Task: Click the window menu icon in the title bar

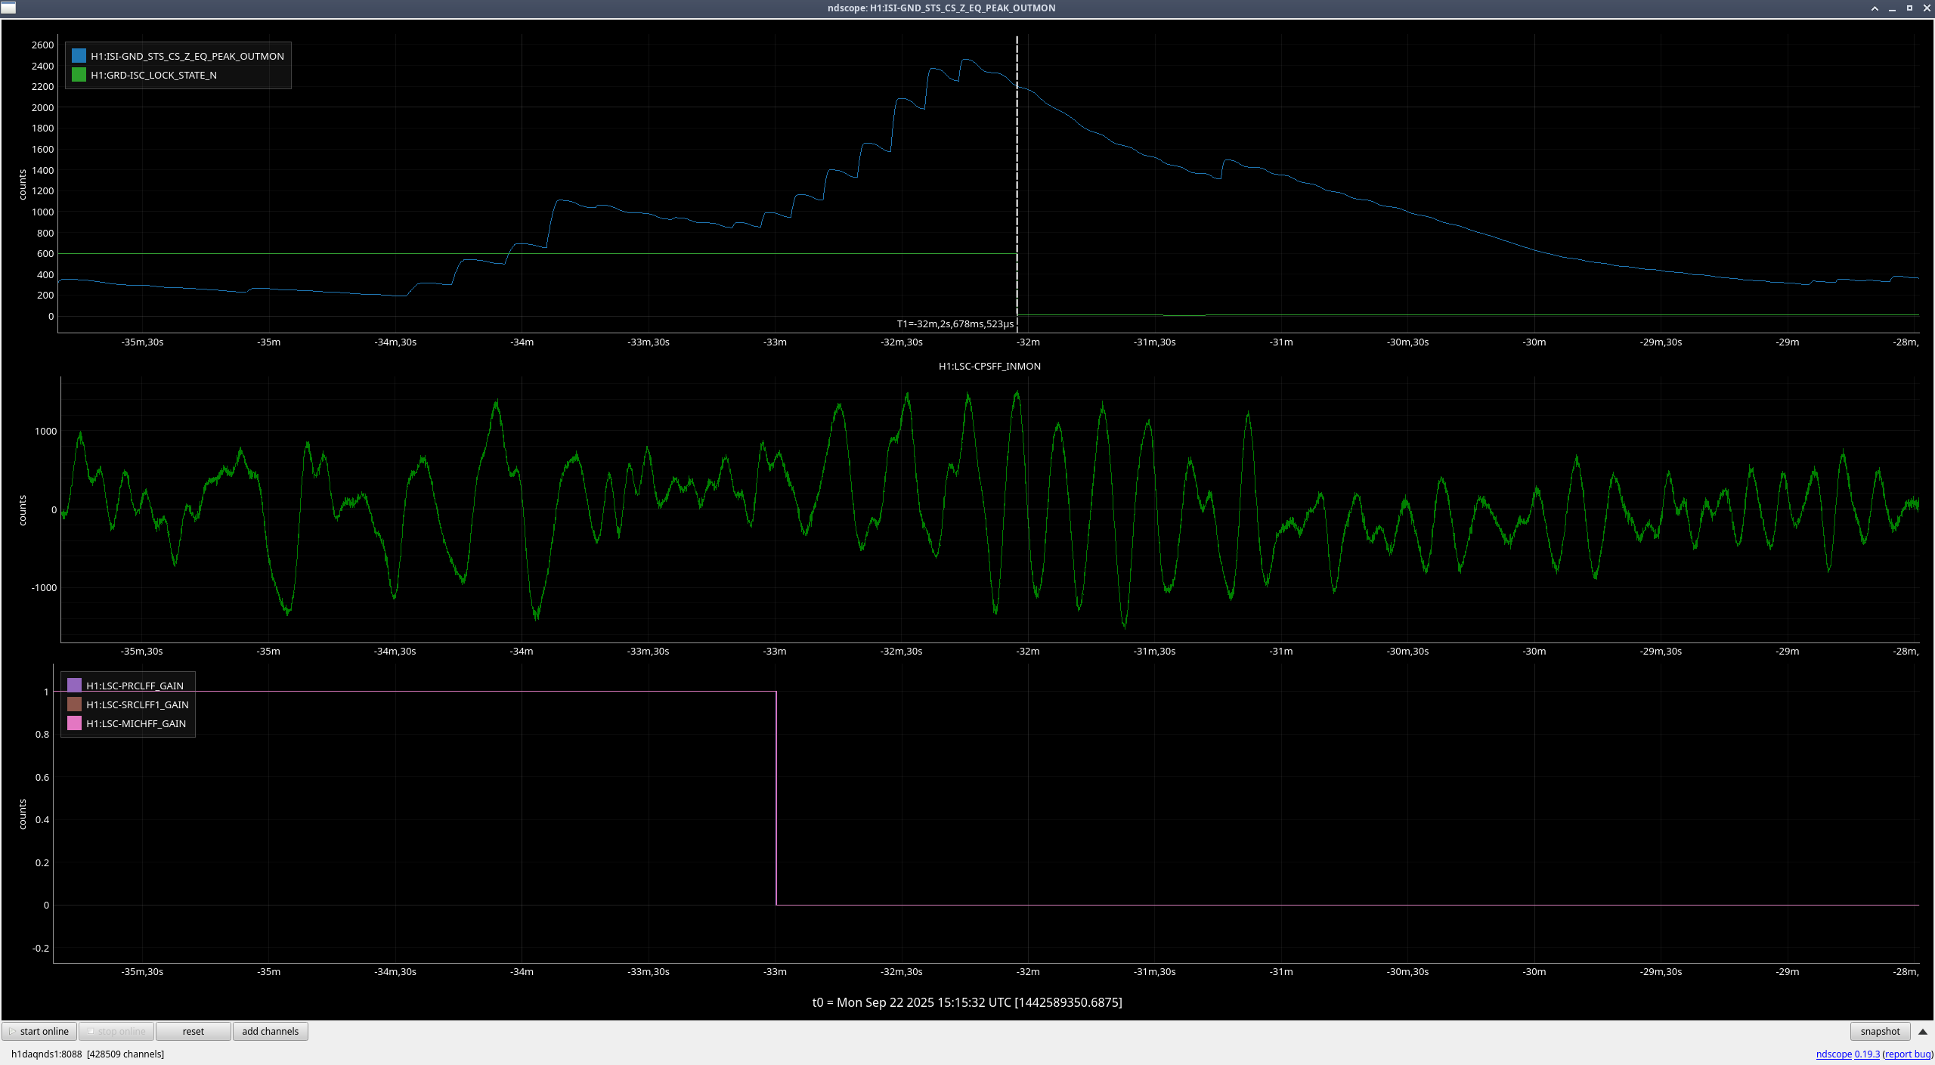Action: (8, 8)
